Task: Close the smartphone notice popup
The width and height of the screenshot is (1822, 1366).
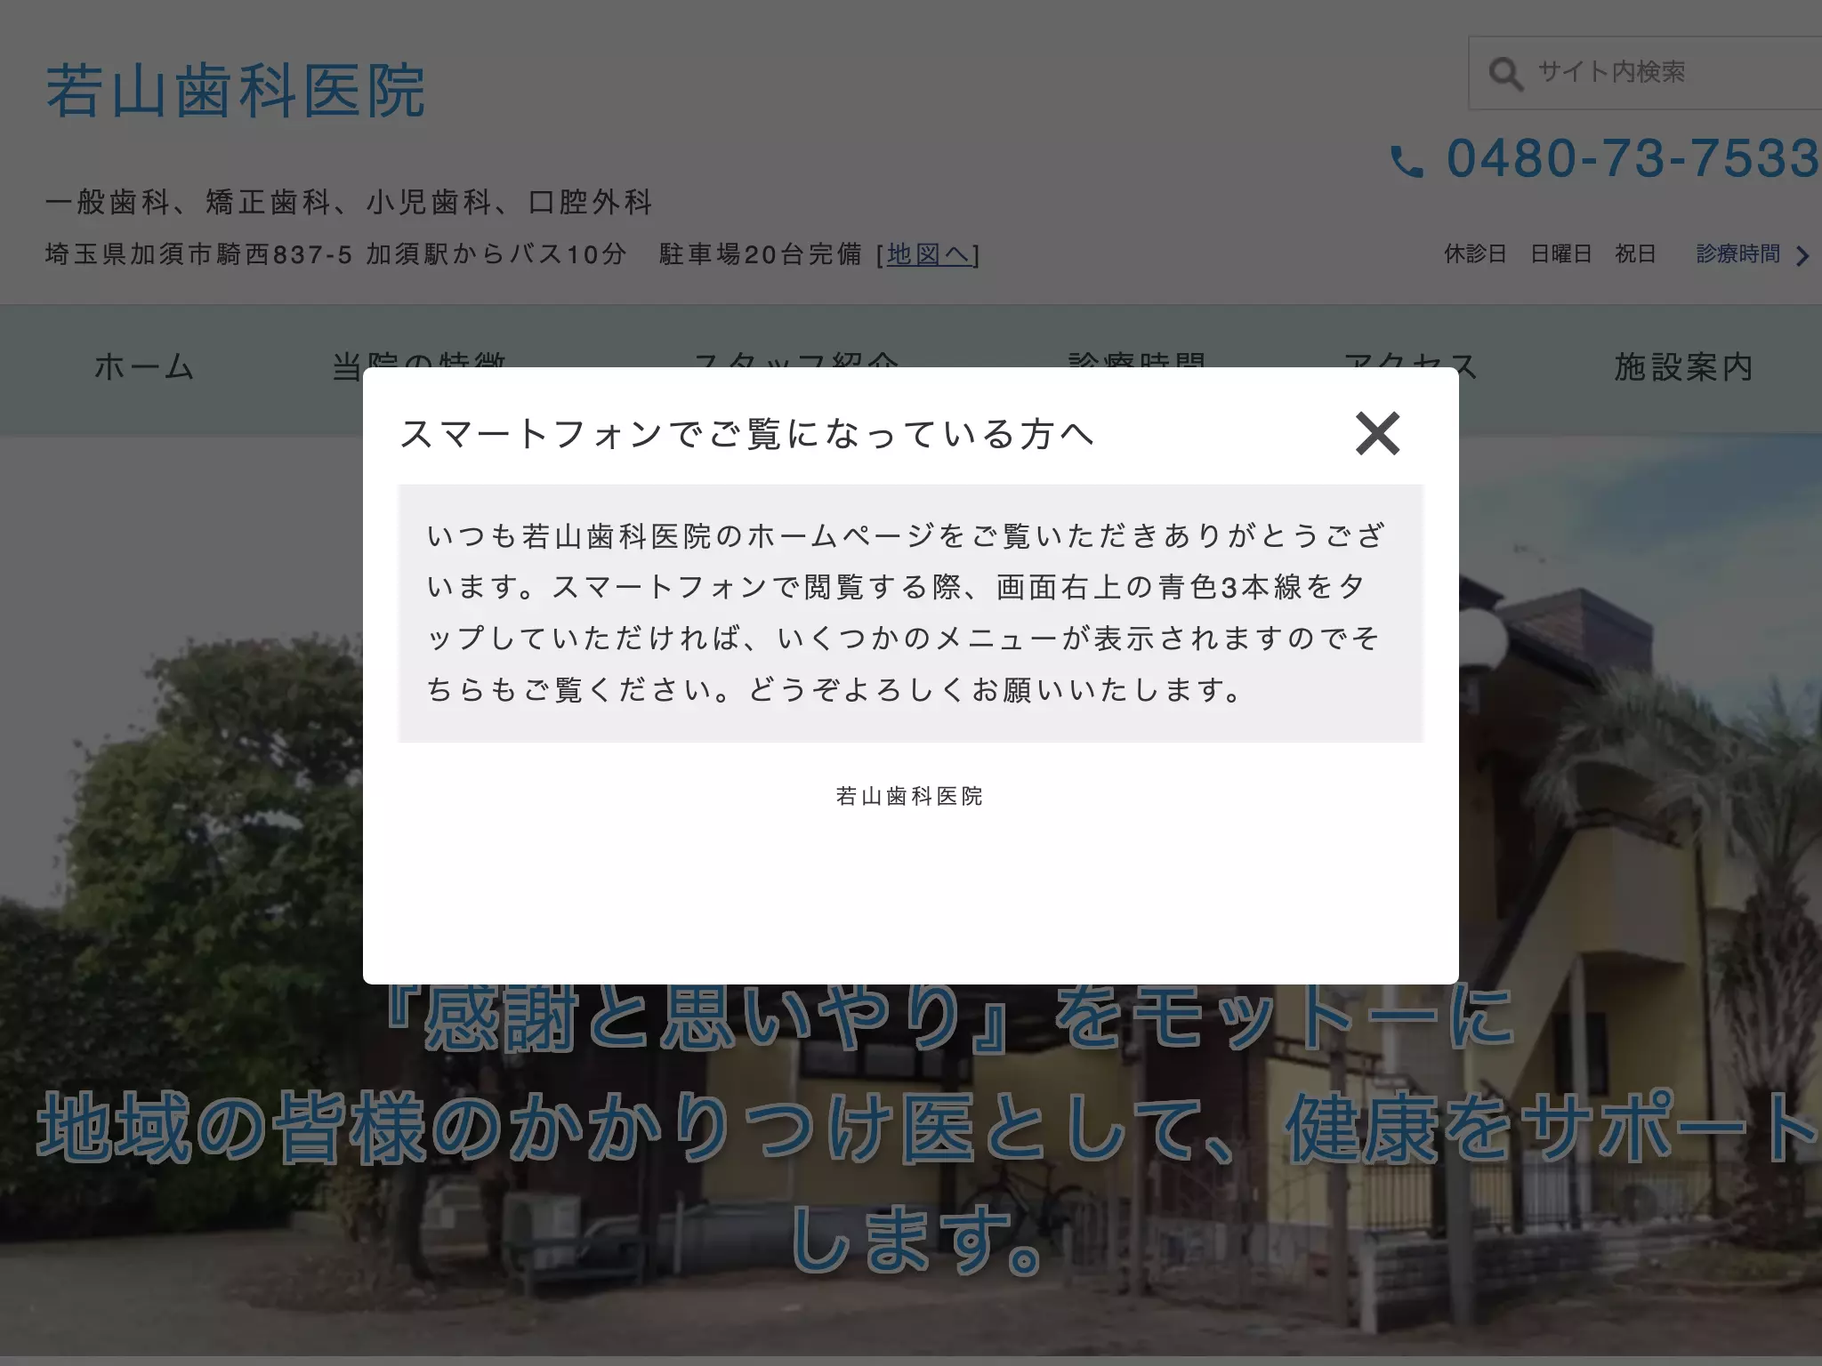Action: tap(1377, 433)
